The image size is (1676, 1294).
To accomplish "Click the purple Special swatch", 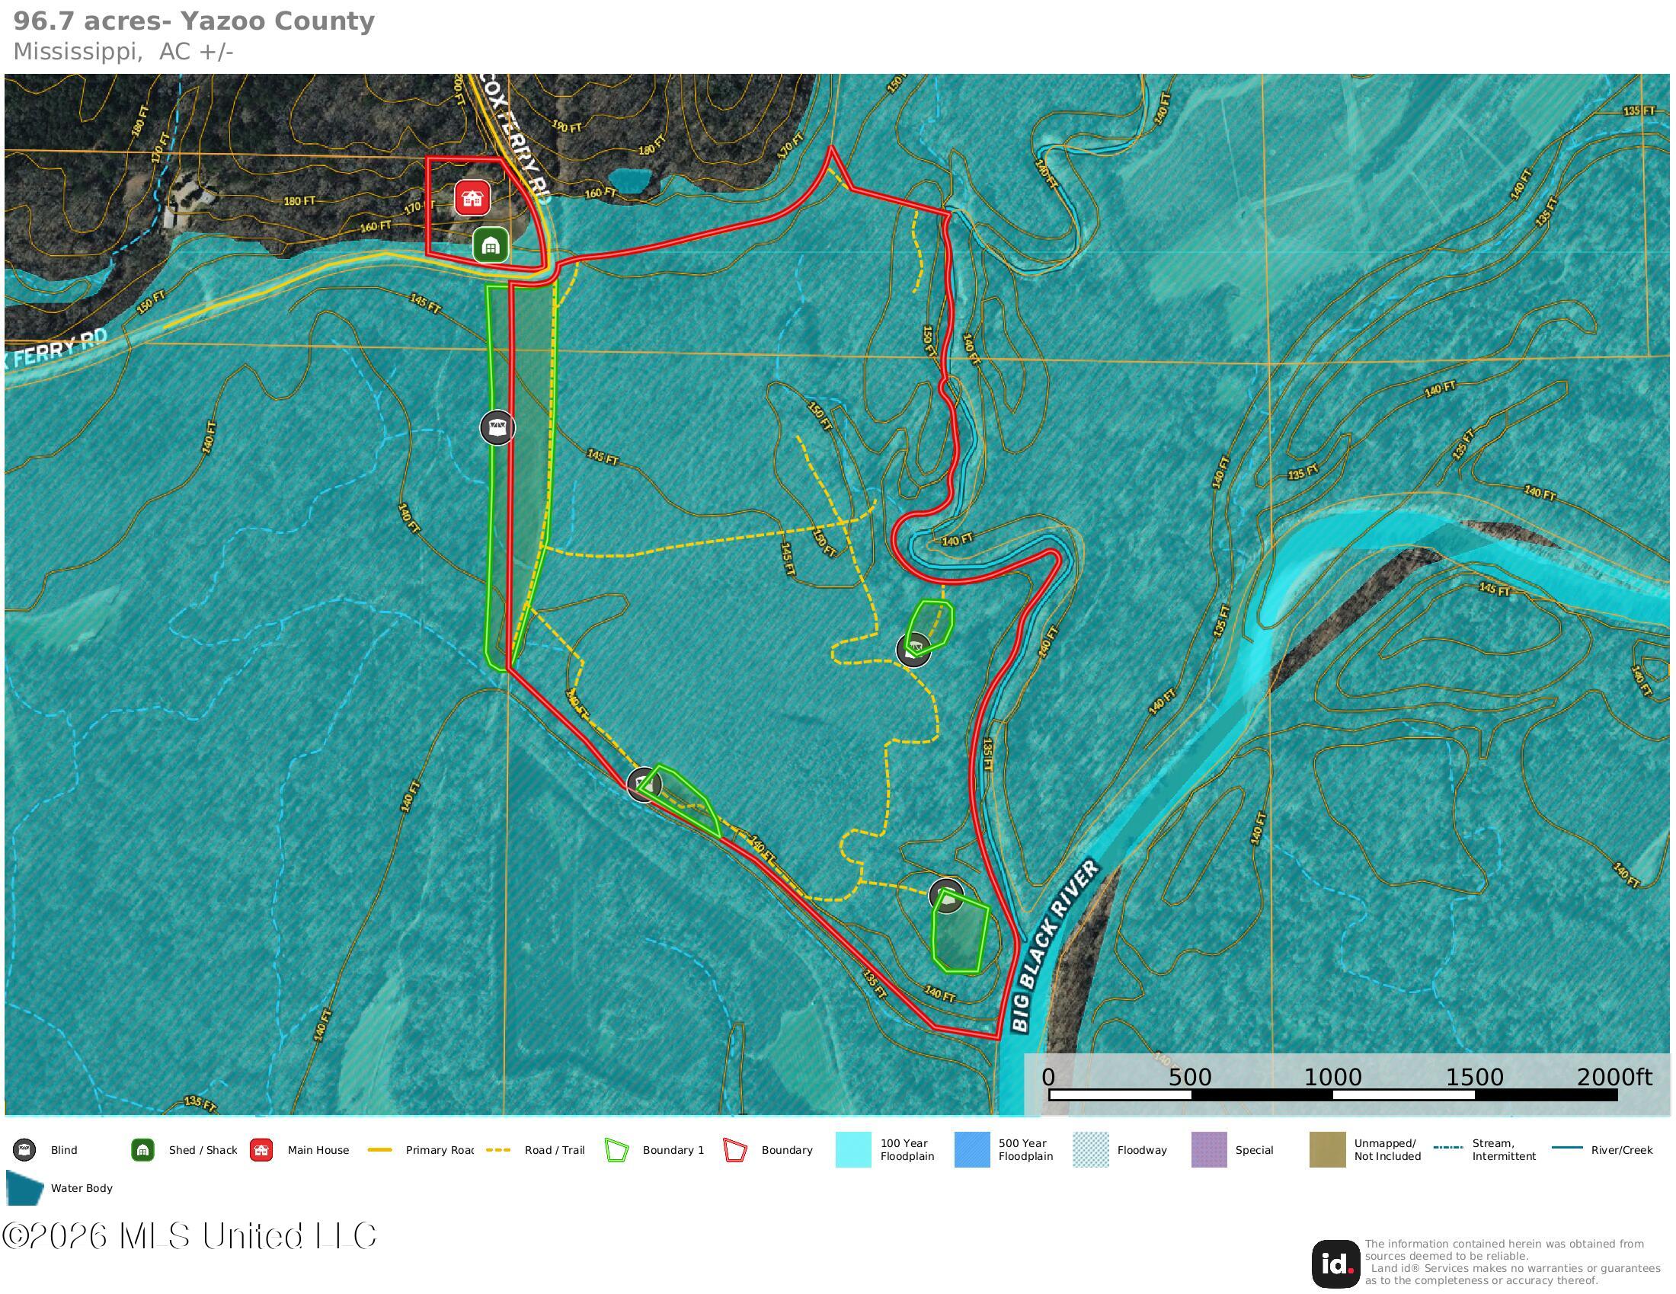I will [x=1209, y=1149].
